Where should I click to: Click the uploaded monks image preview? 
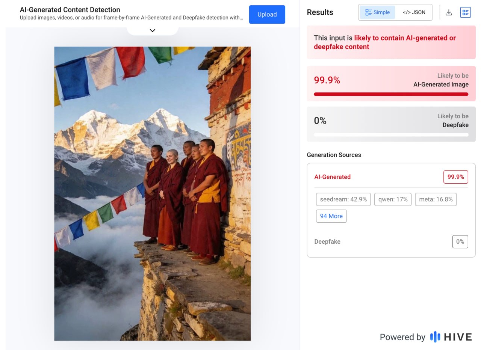point(152,193)
